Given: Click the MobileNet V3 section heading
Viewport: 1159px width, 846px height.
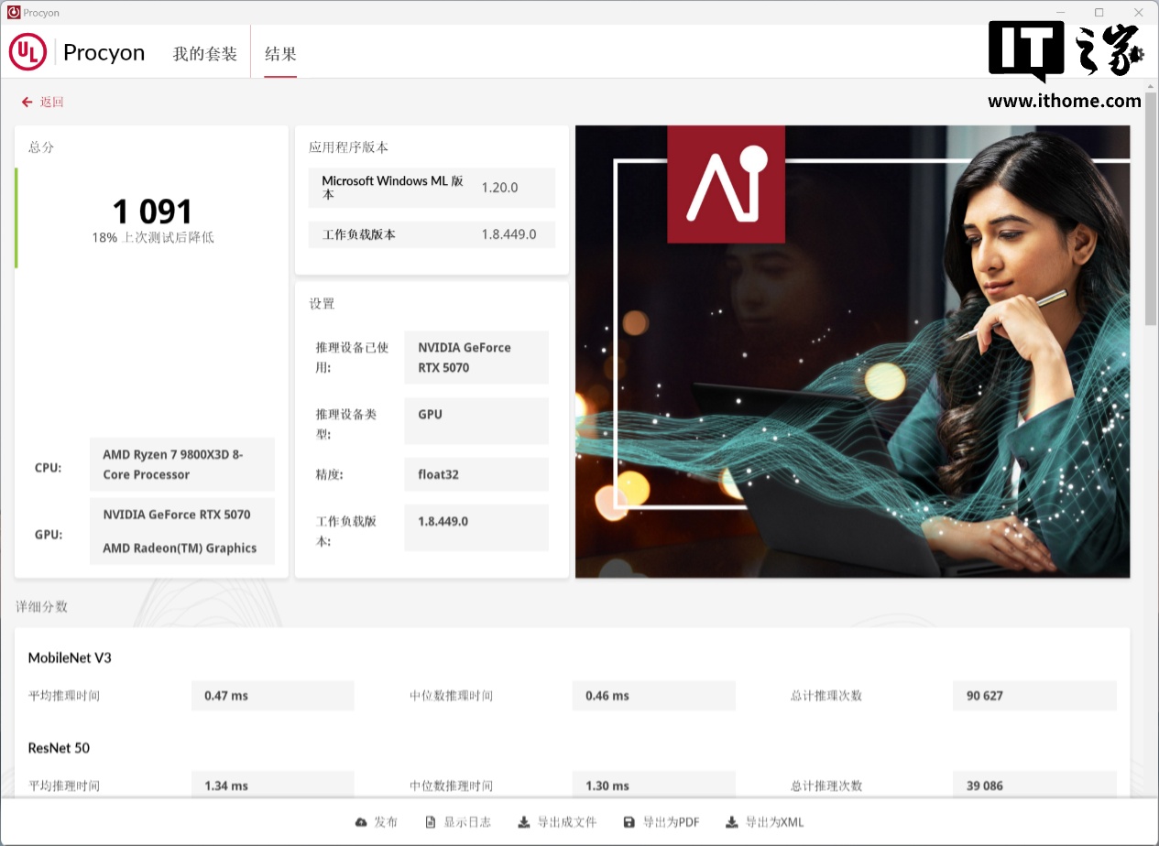Looking at the screenshot, I should pos(70,657).
